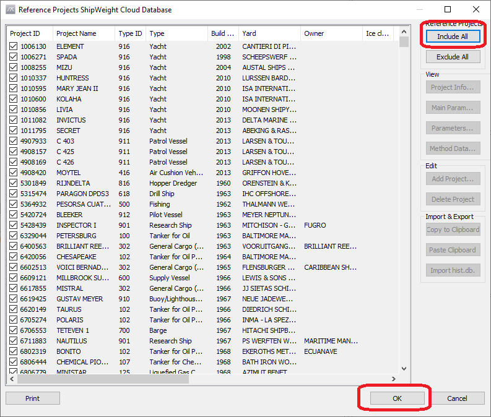Click the Add Project button
Viewport: 491px width, 417px height.
pyautogui.click(x=453, y=179)
